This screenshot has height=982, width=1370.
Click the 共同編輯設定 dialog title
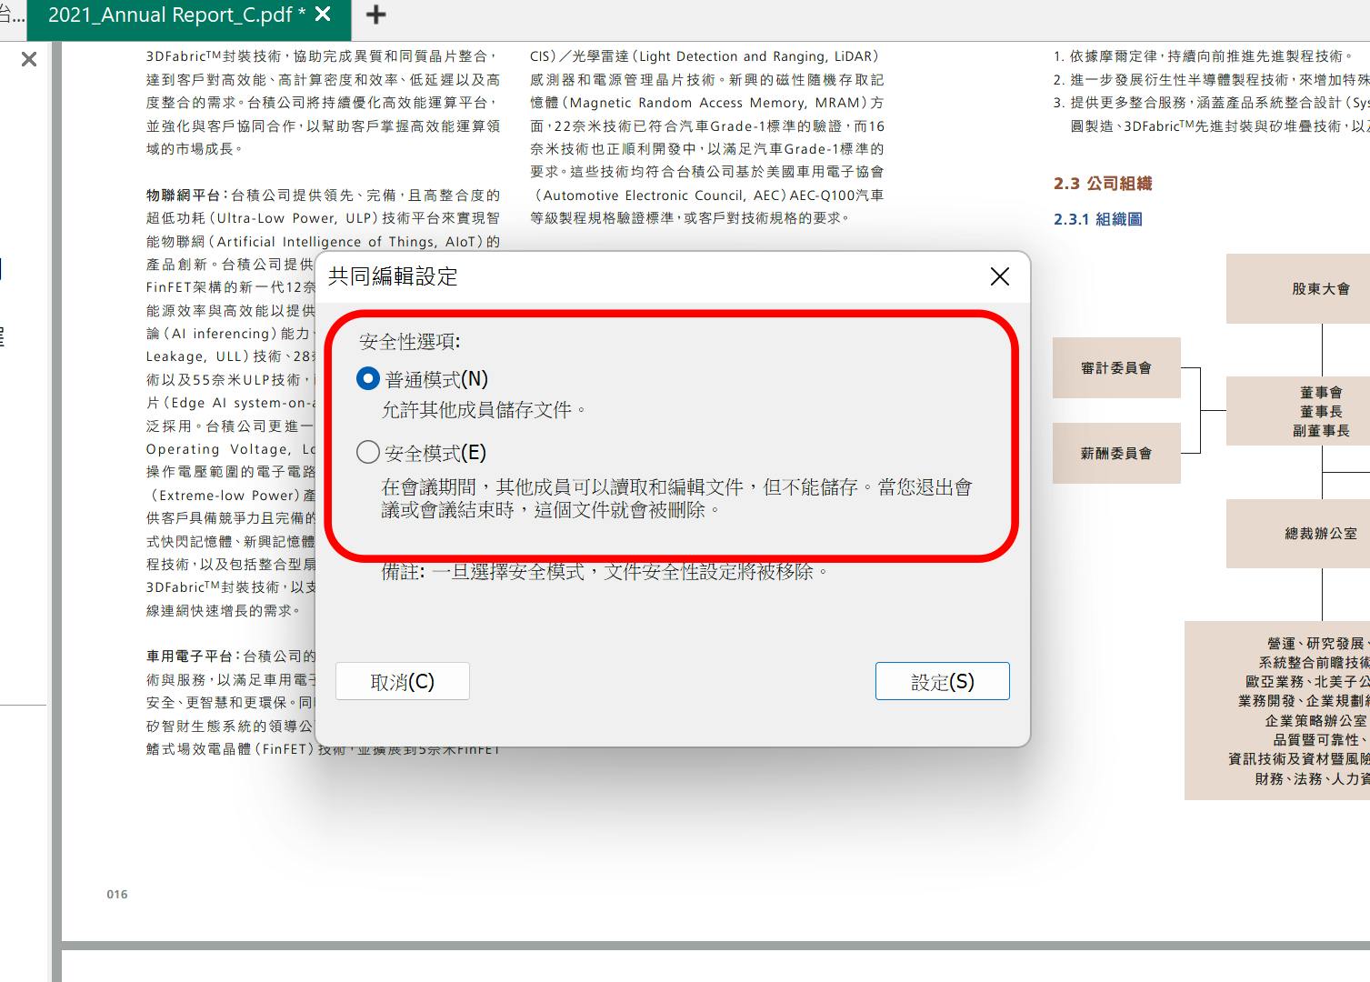393,276
